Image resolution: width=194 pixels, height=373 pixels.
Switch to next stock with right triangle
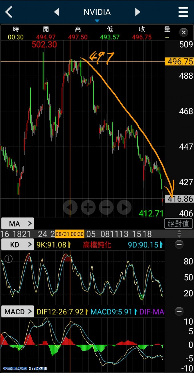tap(138, 12)
